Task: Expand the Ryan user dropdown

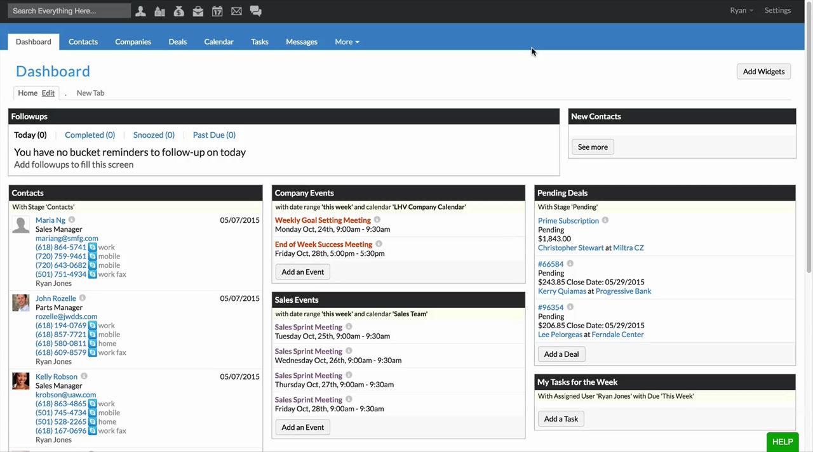Action: tap(741, 10)
